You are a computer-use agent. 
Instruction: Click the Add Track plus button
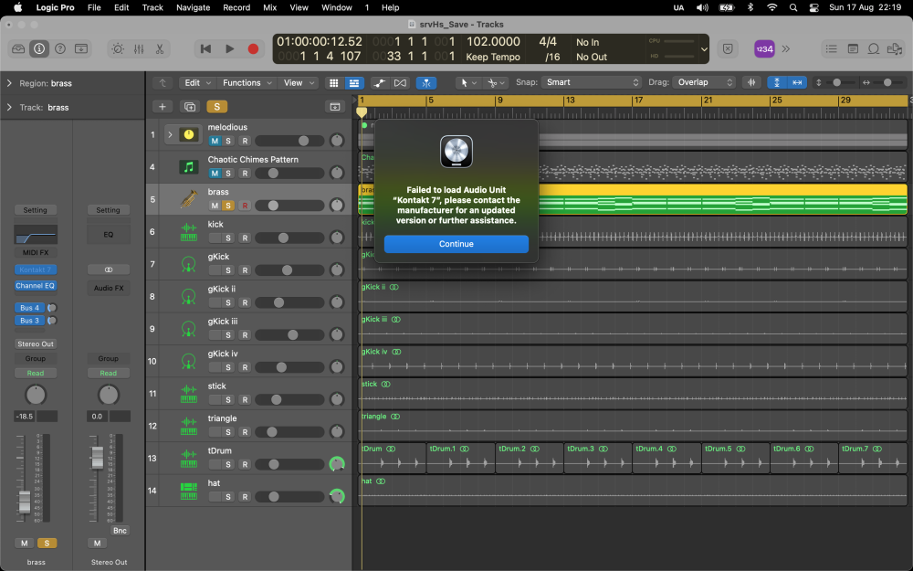(163, 107)
